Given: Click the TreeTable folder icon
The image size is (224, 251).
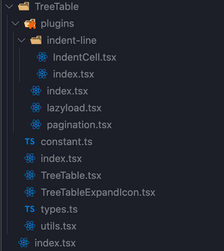Looking at the screenshot, I should pyautogui.click(x=24, y=7).
